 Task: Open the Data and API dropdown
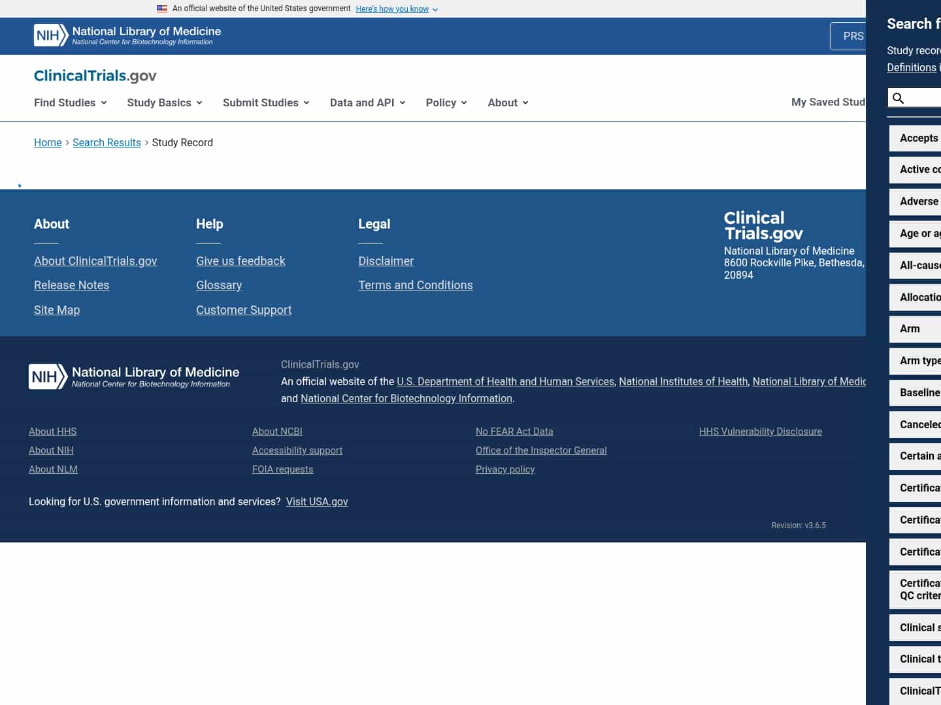368,102
